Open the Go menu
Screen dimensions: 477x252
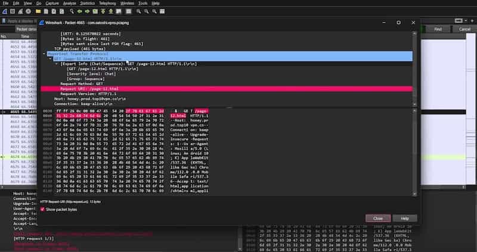click(39, 4)
